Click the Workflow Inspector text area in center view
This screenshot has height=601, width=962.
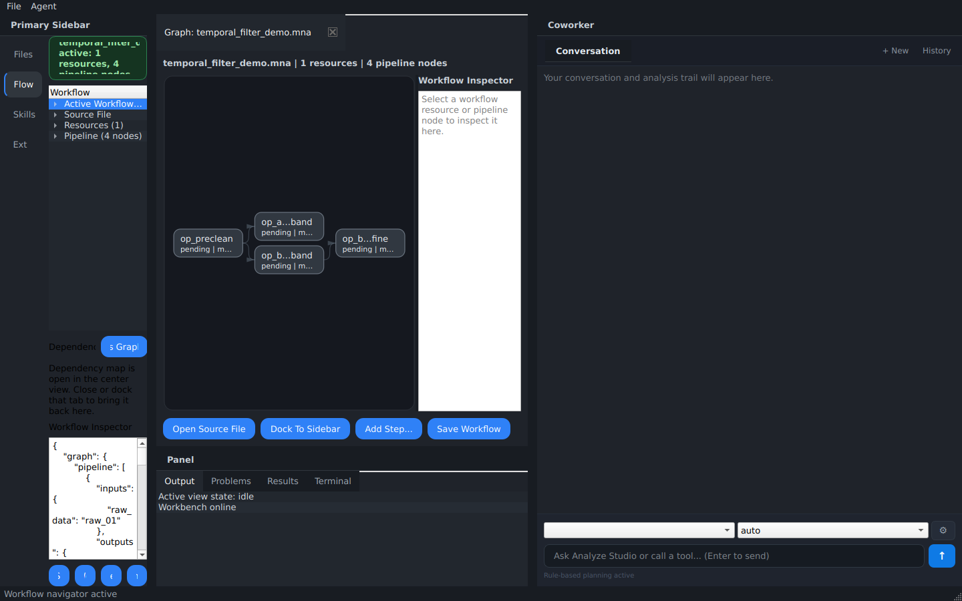point(470,251)
